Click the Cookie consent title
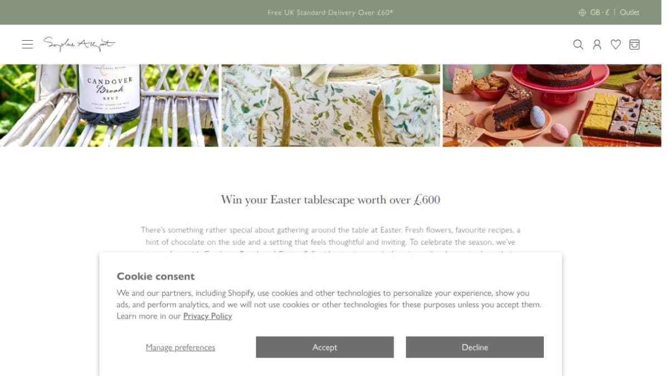Screen dimensions: 668x376 pyautogui.click(x=156, y=276)
